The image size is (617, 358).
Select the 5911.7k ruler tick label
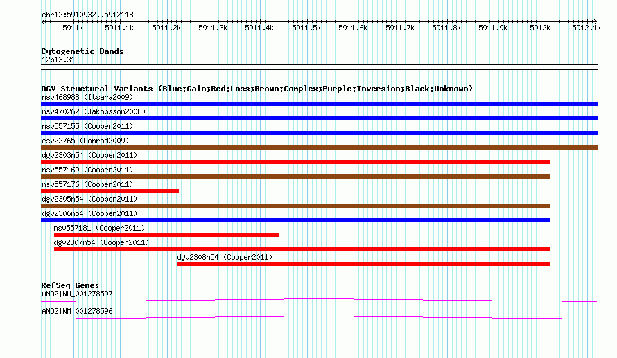(x=400, y=28)
